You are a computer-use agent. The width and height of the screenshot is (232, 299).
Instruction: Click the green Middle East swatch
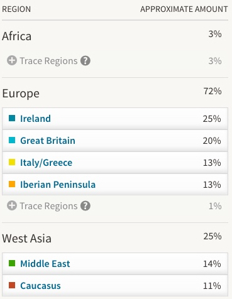(12, 263)
